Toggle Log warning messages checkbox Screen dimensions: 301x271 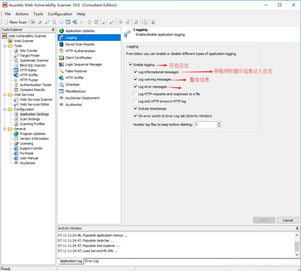tap(135, 79)
